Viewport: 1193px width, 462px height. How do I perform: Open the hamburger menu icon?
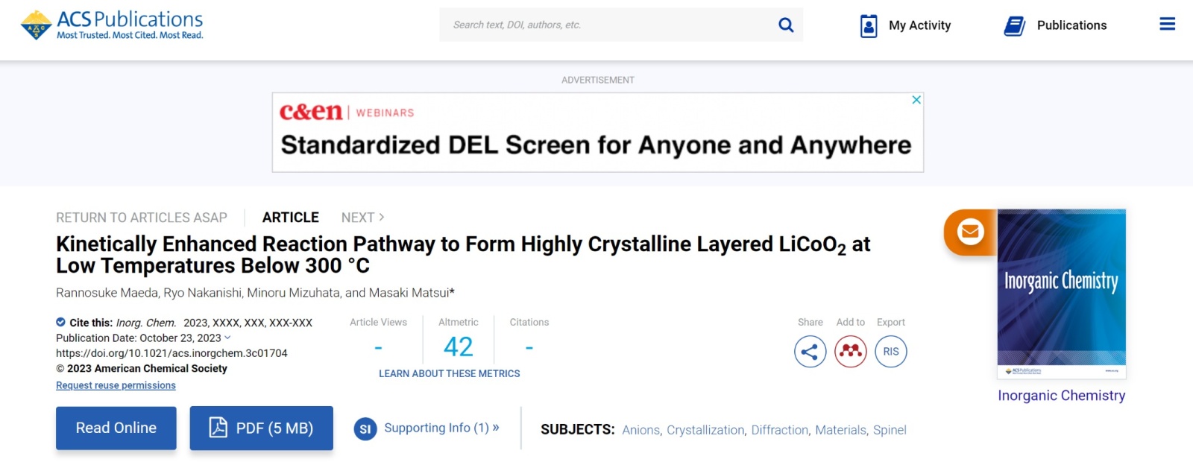[1167, 25]
